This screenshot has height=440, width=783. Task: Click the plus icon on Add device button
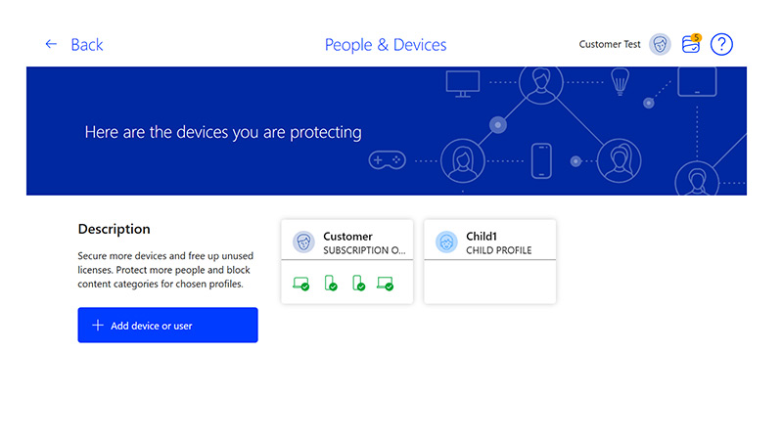97,326
